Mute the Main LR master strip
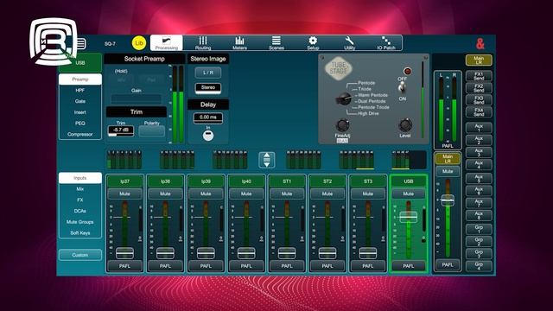This screenshot has width=553, height=311. point(448,171)
